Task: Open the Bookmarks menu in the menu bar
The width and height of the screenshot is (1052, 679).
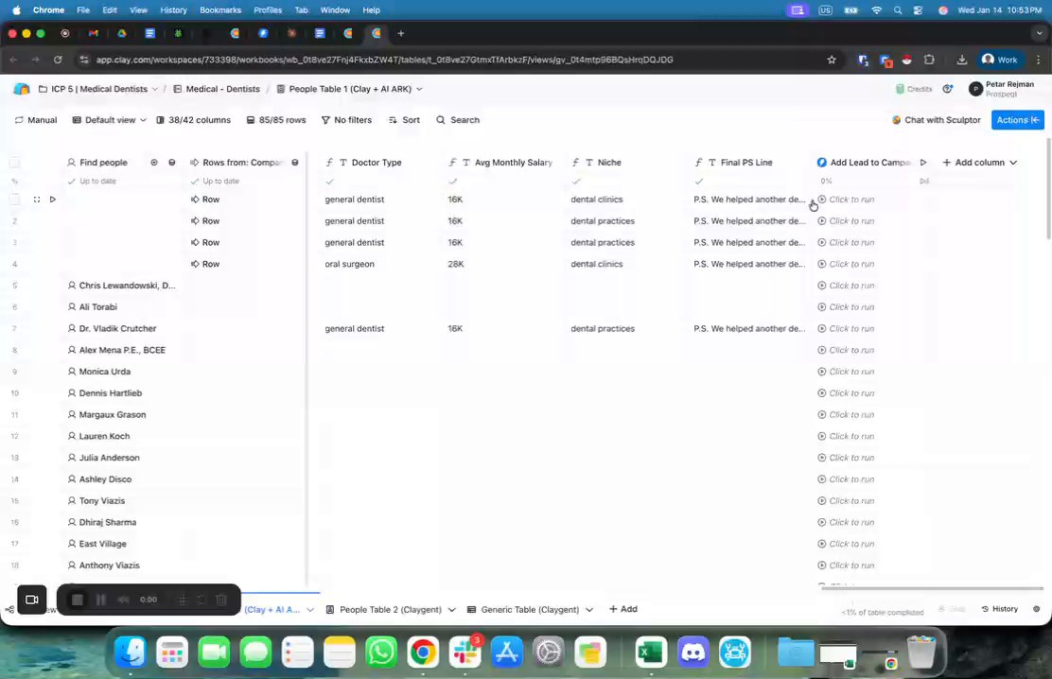Action: pyautogui.click(x=220, y=10)
